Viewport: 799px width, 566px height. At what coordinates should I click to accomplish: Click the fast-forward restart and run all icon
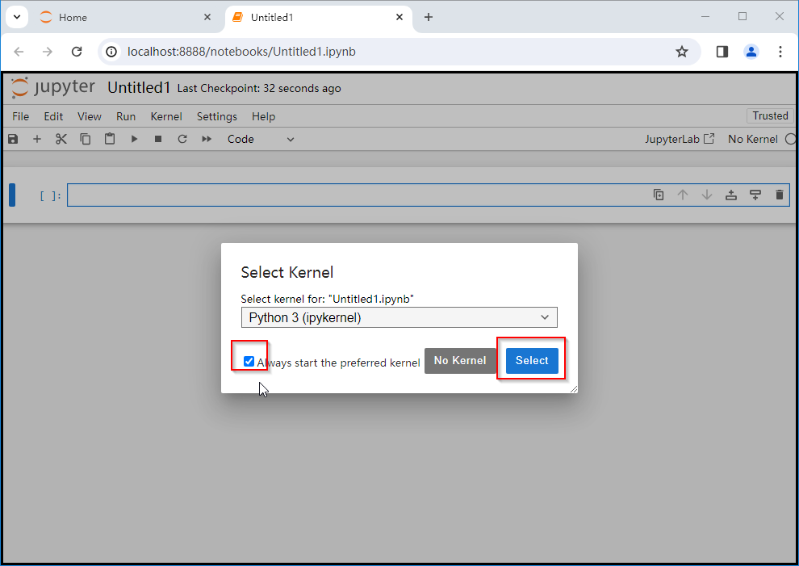tap(207, 139)
